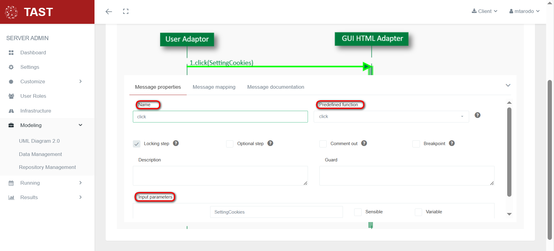Screen dimensions: 554x251
Task: Open UML Diagram 2.0 link
Action: (x=39, y=141)
